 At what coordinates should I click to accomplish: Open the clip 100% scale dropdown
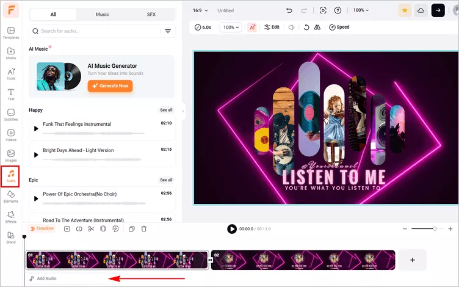click(231, 27)
